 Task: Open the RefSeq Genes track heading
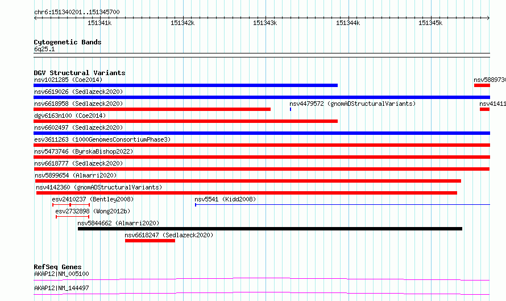click(57, 267)
